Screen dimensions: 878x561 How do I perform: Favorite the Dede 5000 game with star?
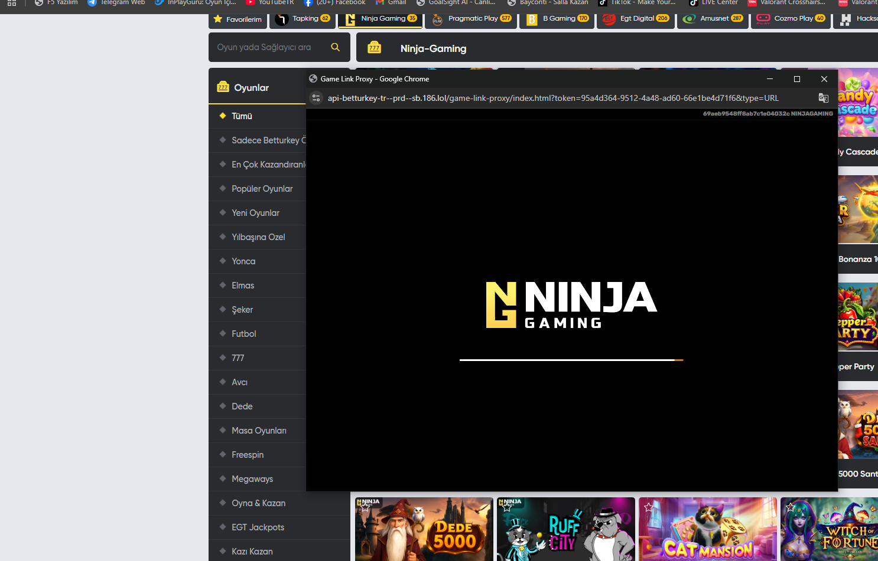(x=365, y=507)
